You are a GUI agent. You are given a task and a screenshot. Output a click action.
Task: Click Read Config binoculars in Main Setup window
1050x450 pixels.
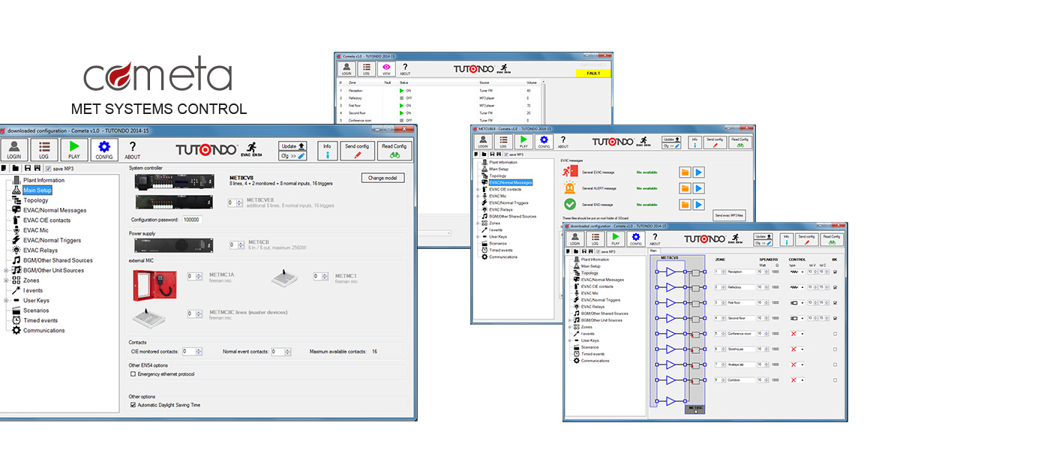click(x=394, y=151)
